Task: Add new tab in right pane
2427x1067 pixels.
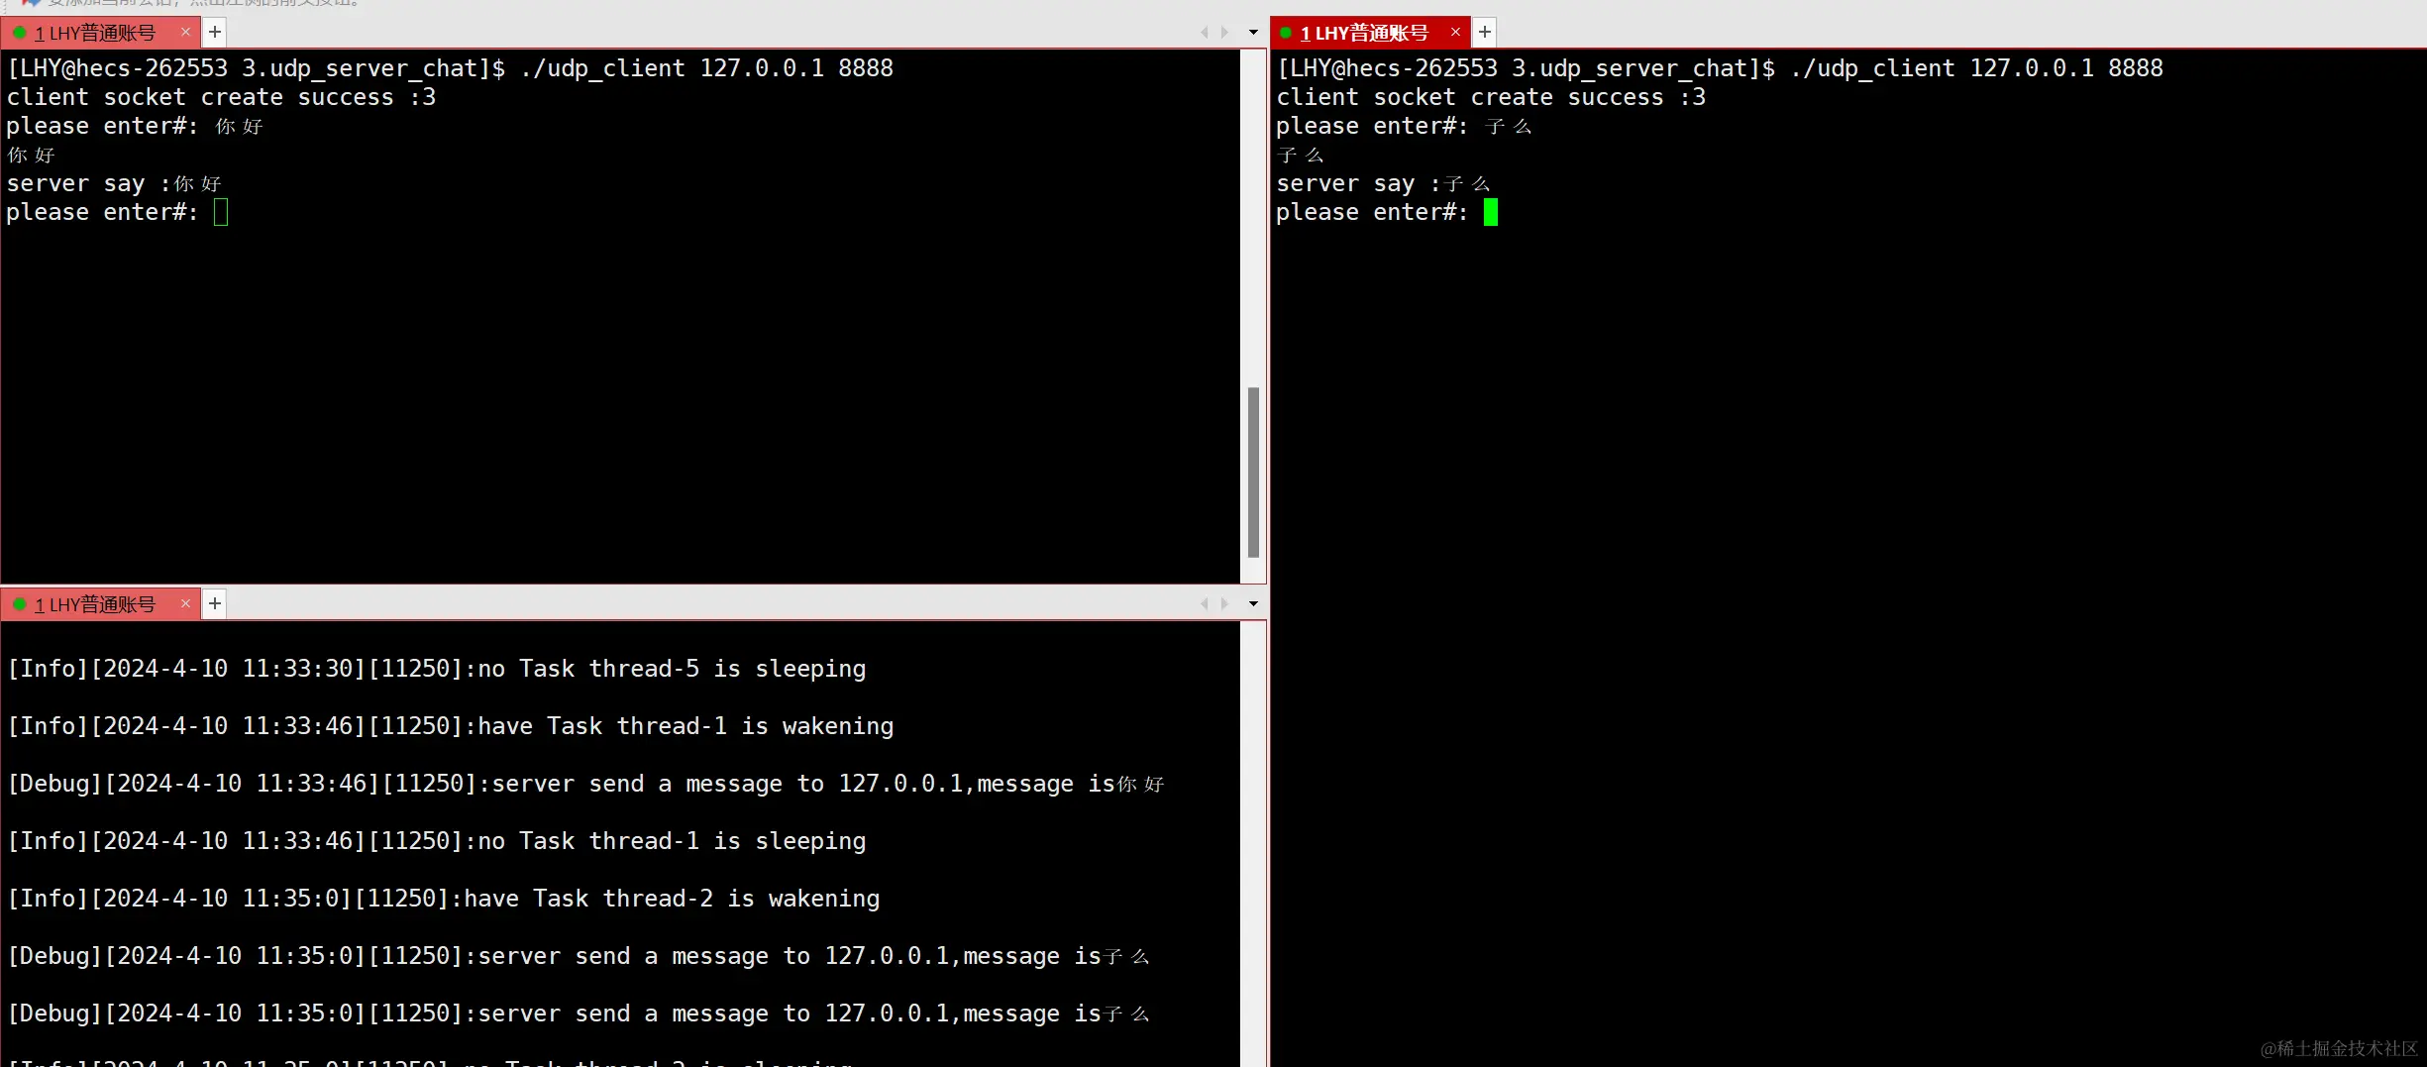Action: pyautogui.click(x=1484, y=32)
